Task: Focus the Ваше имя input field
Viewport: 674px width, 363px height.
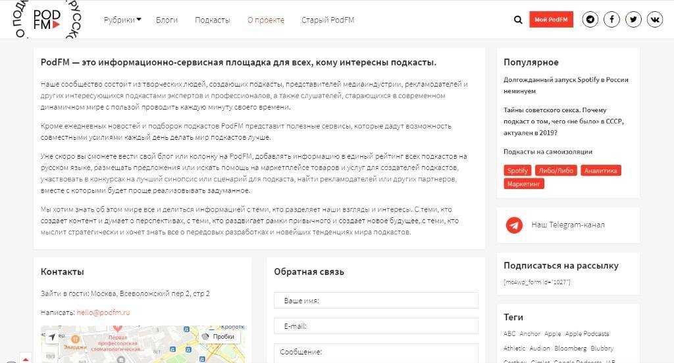Action: pyautogui.click(x=376, y=301)
